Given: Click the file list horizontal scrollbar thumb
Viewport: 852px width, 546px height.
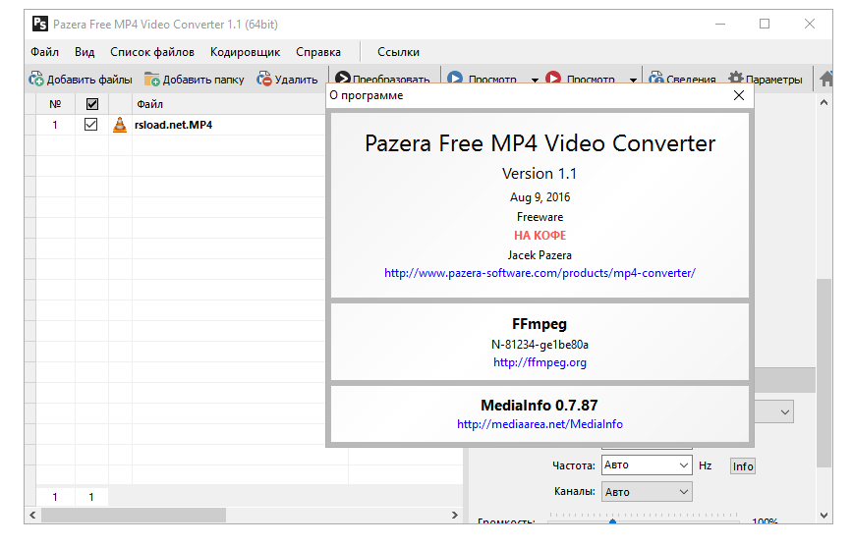Looking at the screenshot, I should [x=134, y=515].
